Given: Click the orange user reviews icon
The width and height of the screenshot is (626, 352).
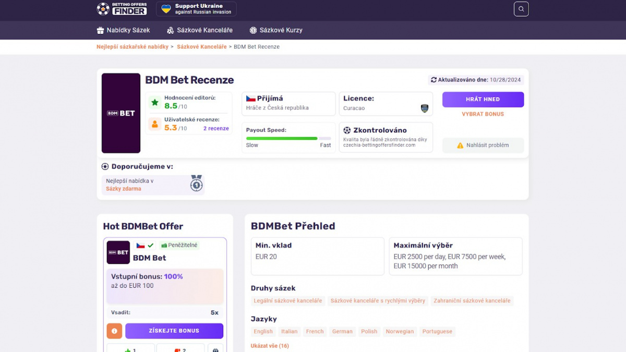Looking at the screenshot, I should coord(154,124).
